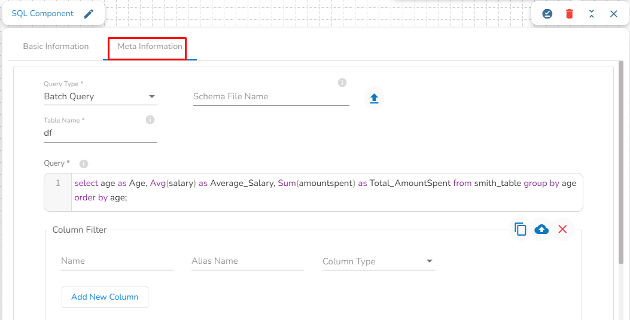The image size is (630, 320).
Task: Select the Meta Information tab
Action: click(x=150, y=46)
